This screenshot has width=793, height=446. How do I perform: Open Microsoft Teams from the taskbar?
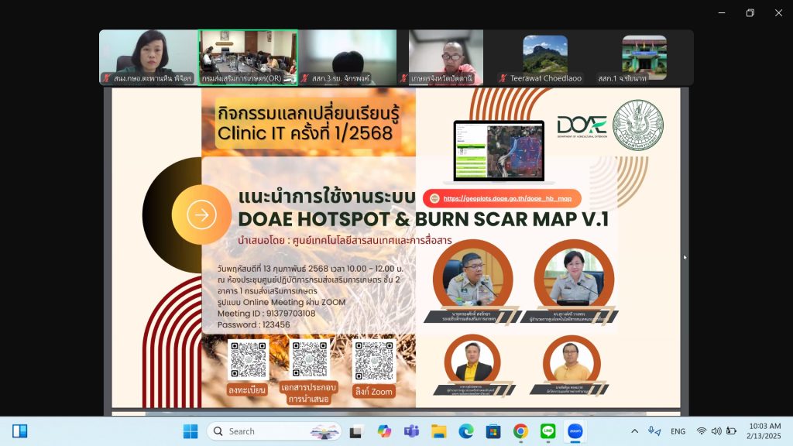[x=412, y=431]
